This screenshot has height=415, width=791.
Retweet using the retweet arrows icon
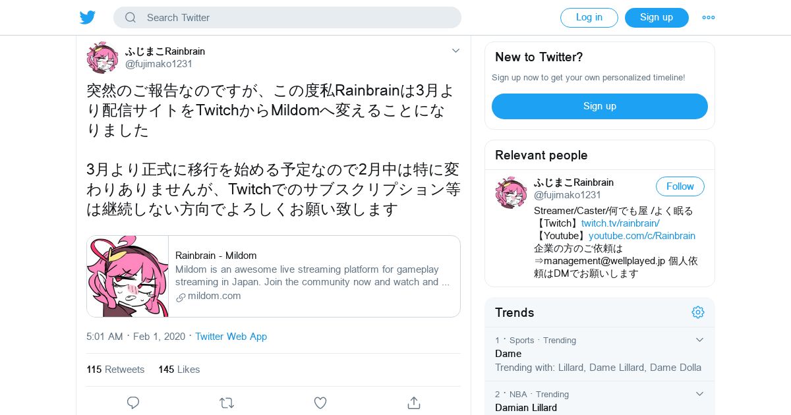pos(227,402)
